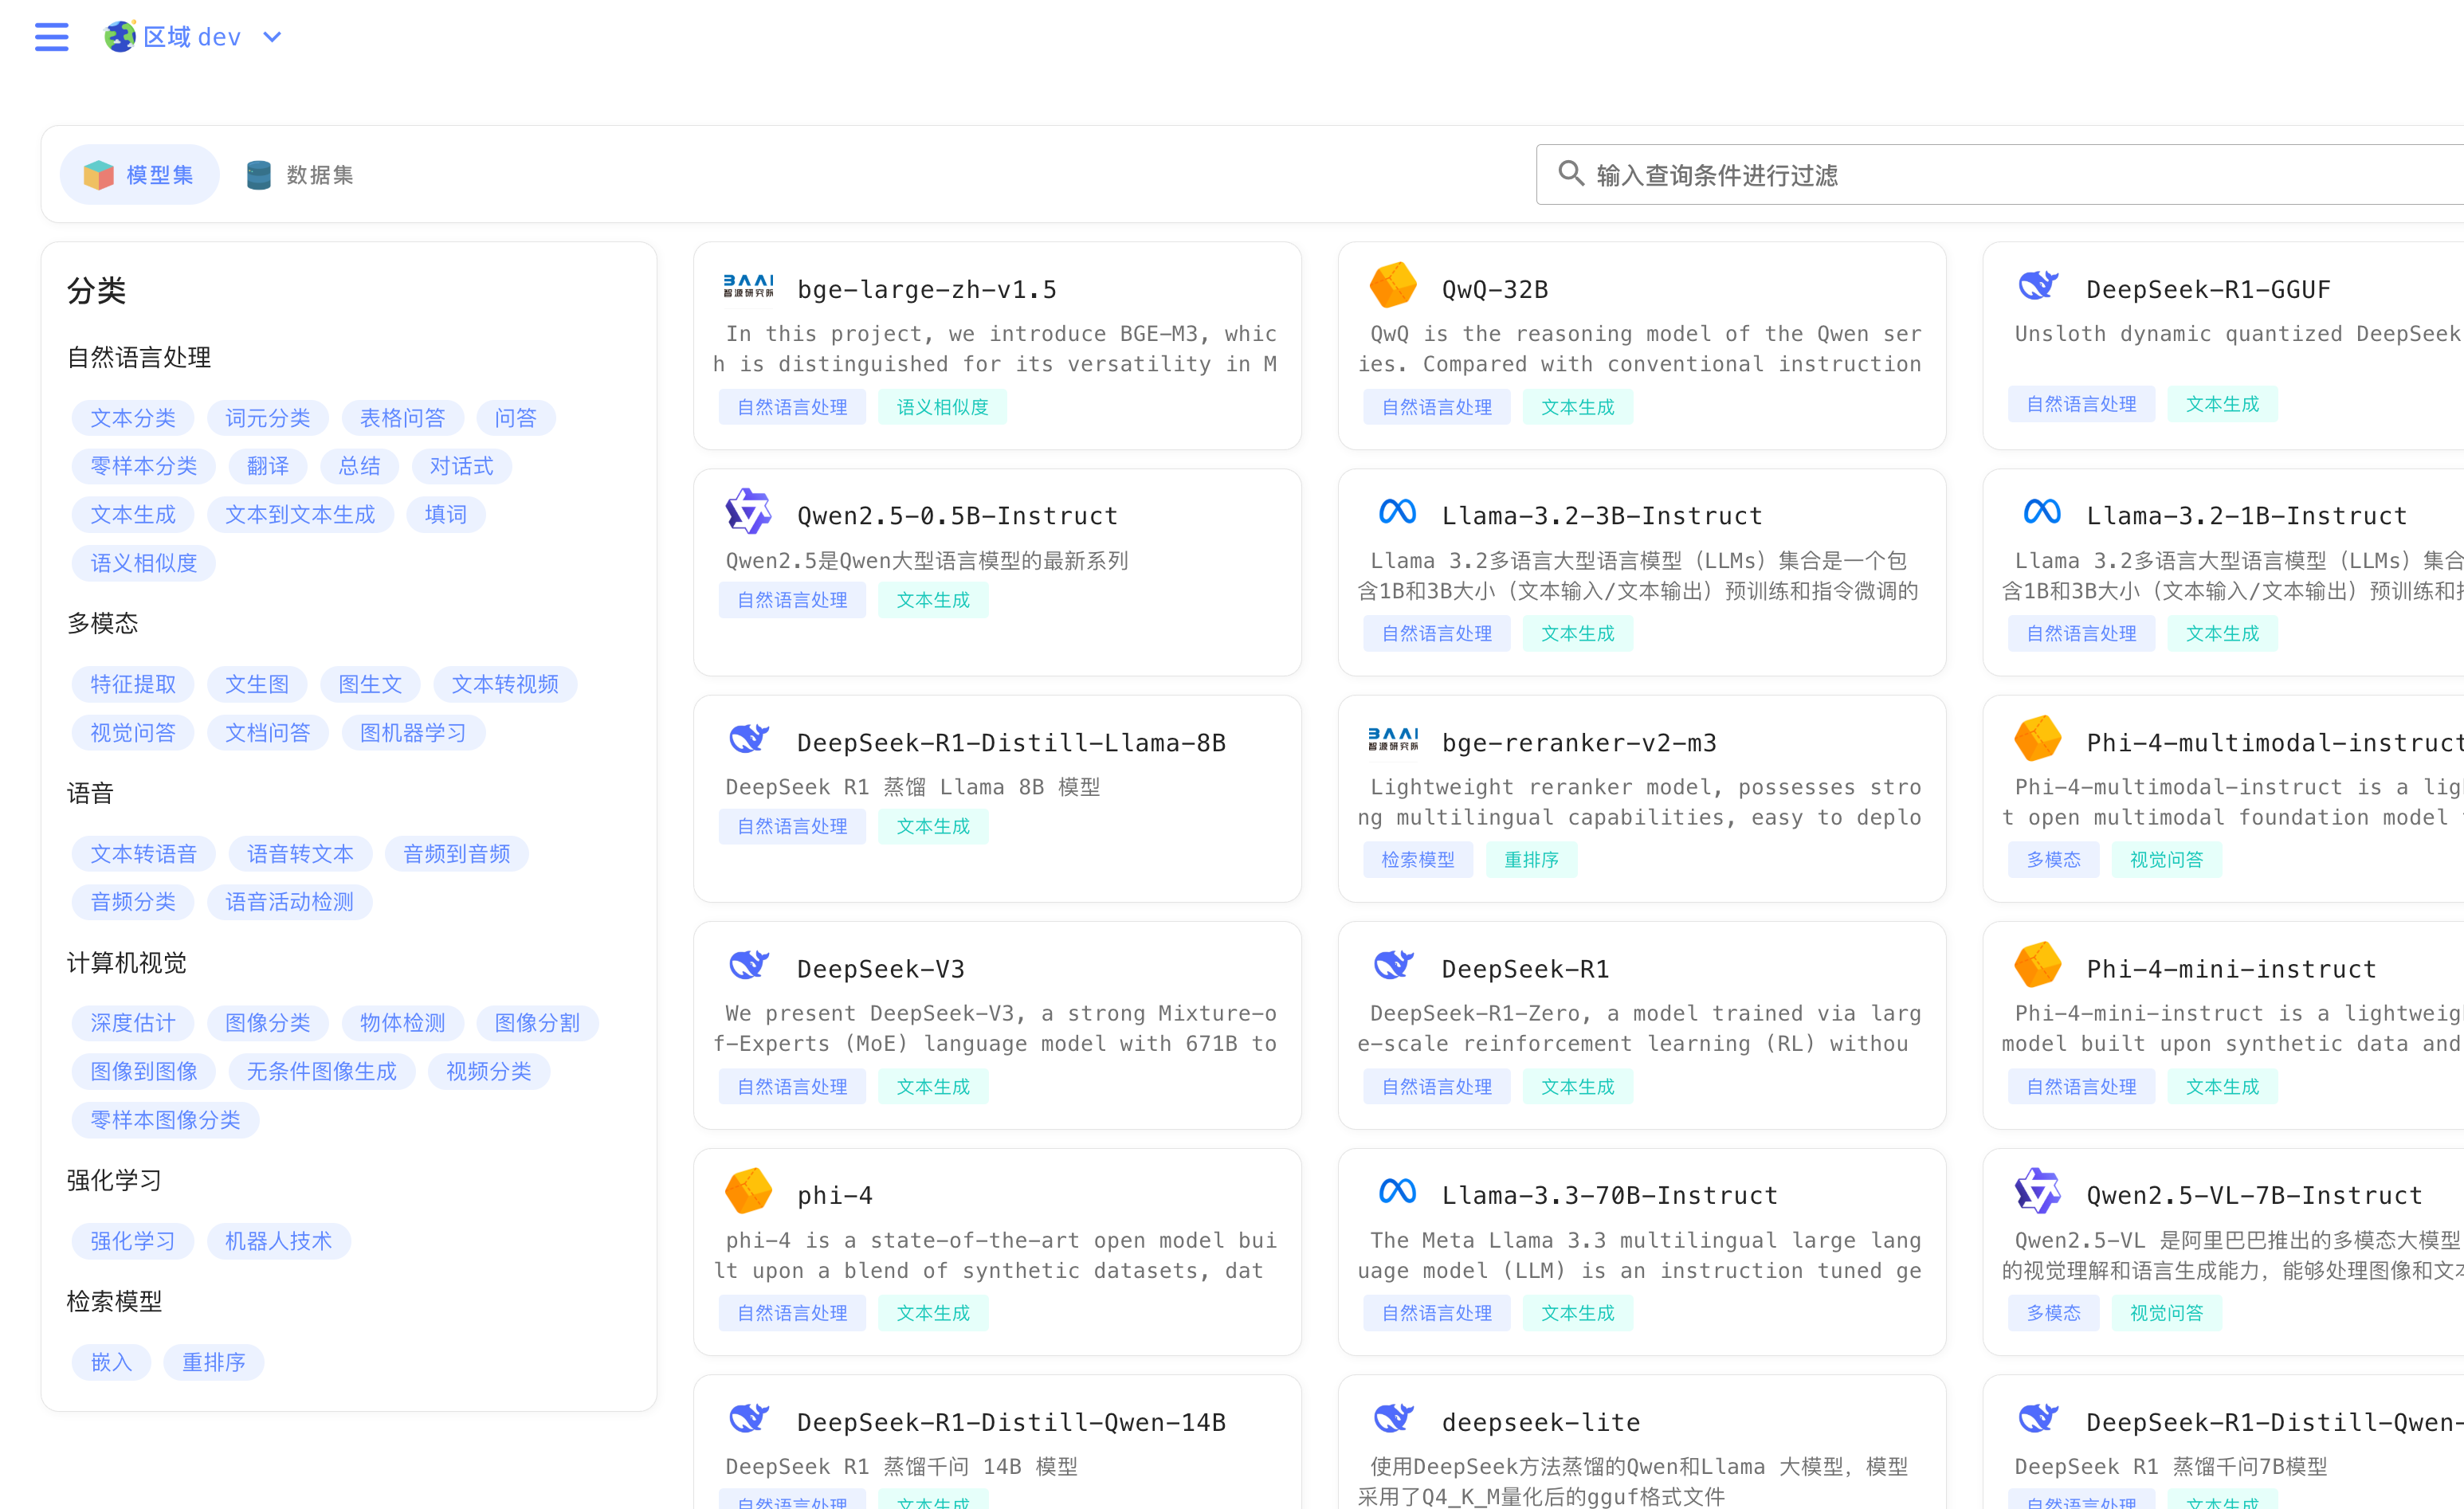
Task: Pick the 物体检测 filter tag
Action: (x=403, y=1023)
